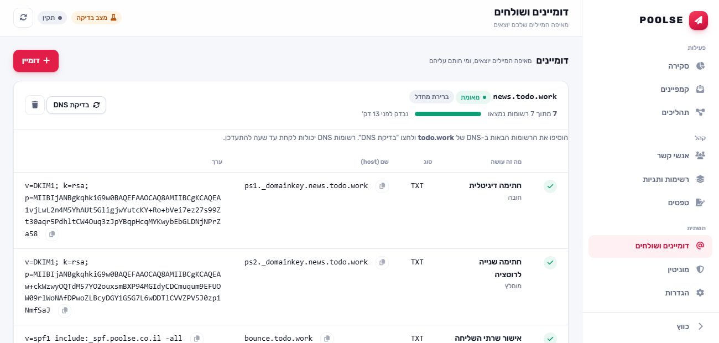Click the DNS records found progress bar
This screenshot has width=719, height=343.
coord(448,114)
